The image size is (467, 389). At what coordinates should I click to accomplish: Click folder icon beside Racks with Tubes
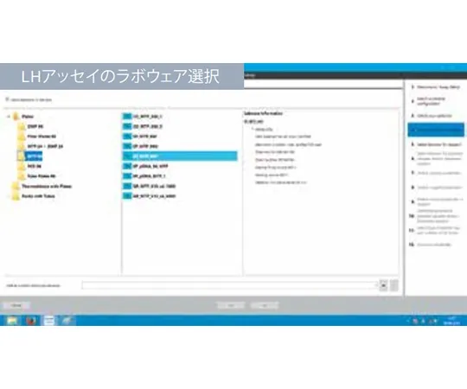[x=16, y=196]
